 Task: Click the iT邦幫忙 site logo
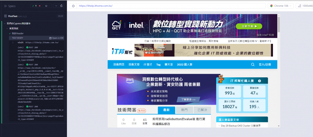point(122,51)
